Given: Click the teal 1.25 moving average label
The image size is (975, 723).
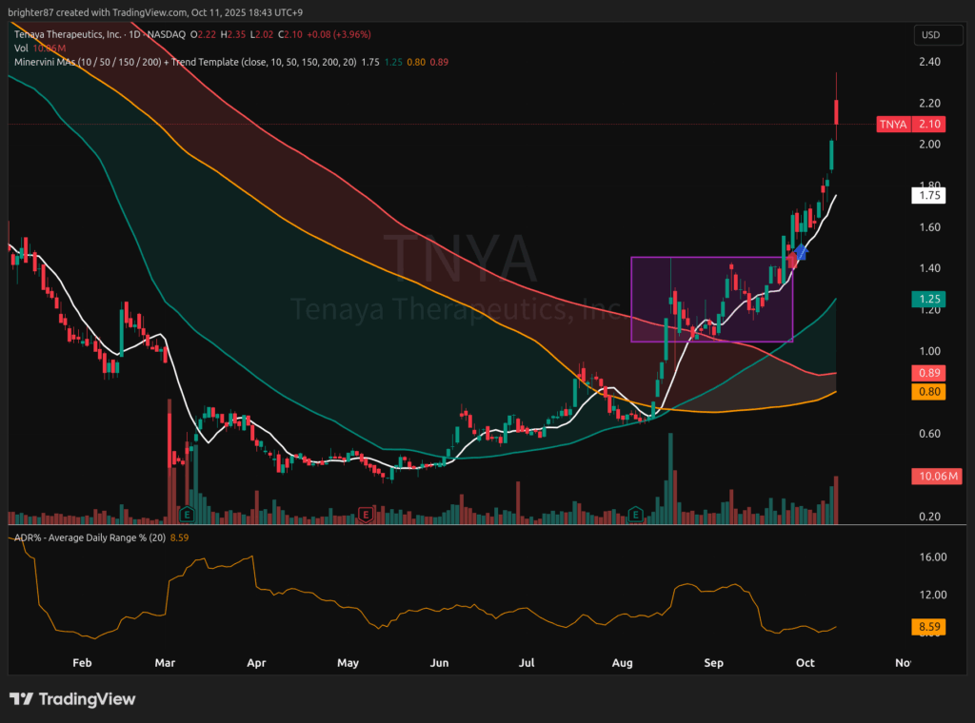Looking at the screenshot, I should [928, 299].
